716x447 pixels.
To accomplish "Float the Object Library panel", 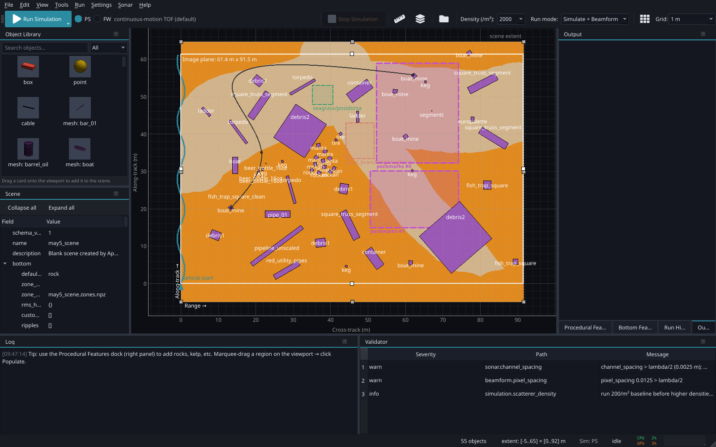I will pos(116,34).
